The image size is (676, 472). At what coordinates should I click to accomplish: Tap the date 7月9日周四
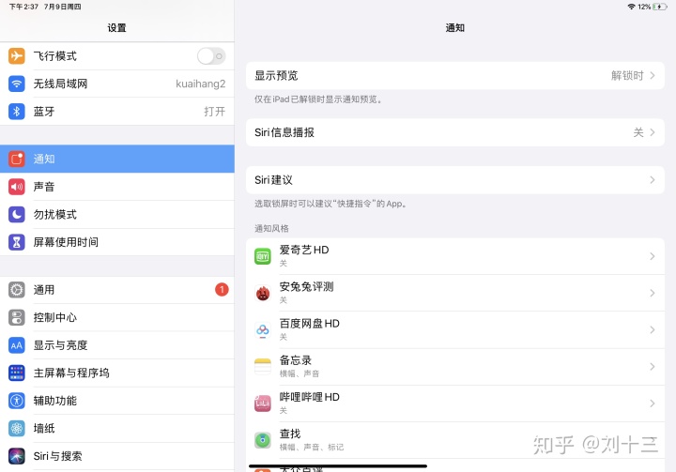63,7
